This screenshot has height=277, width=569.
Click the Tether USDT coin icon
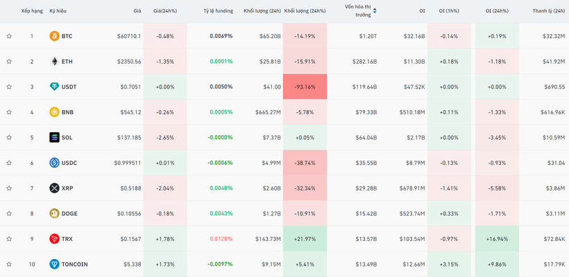(54, 87)
